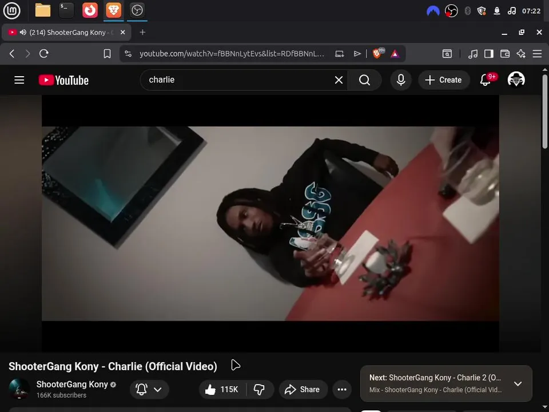Open the NordVPN tray icon
Screen dimensions: 549x412
(433, 11)
